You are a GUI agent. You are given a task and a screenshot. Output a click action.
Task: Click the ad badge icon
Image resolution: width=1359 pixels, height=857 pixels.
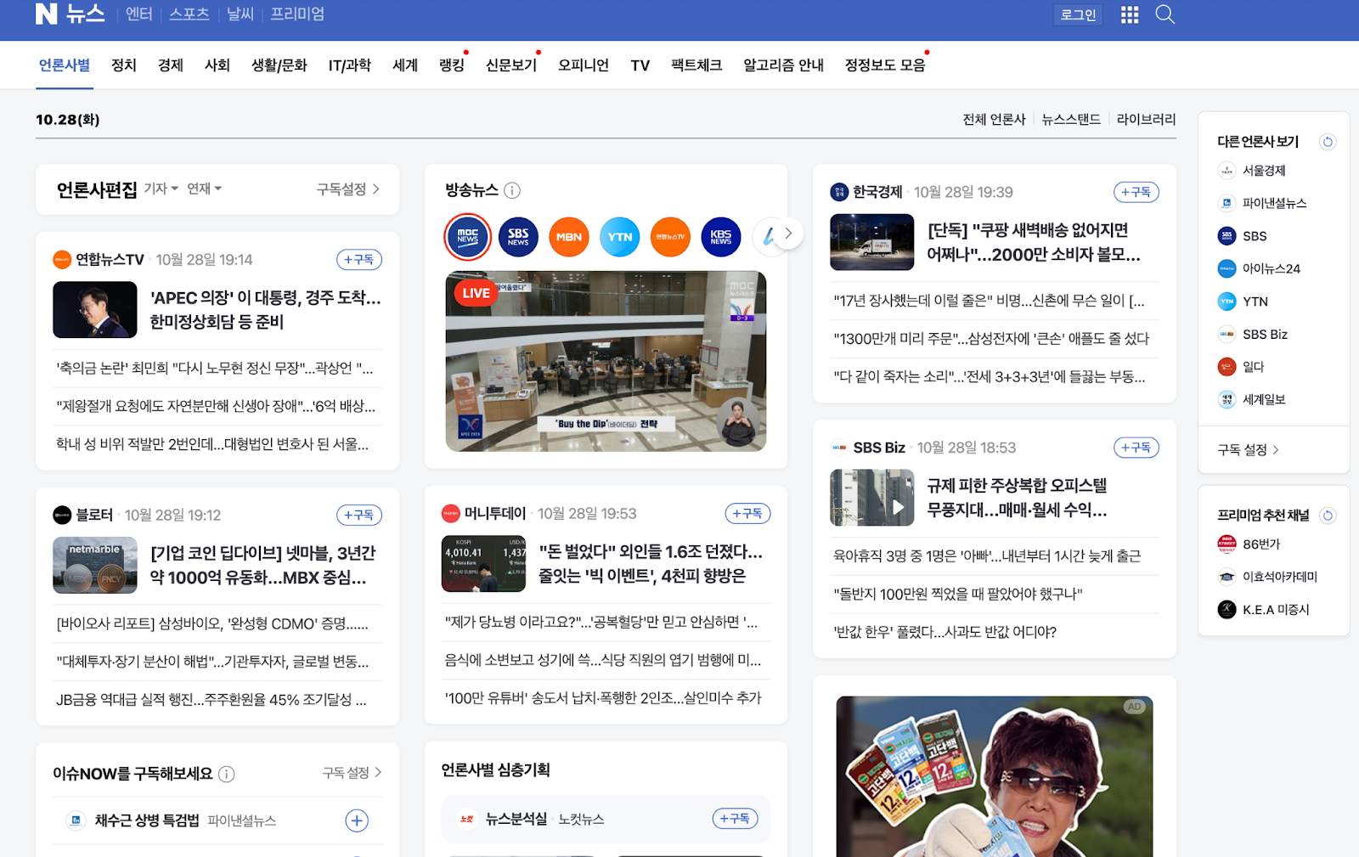click(1135, 707)
